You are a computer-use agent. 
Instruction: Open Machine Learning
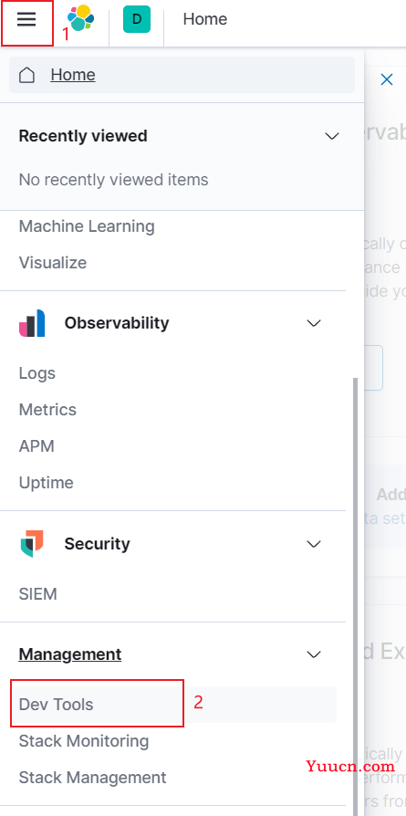click(87, 226)
